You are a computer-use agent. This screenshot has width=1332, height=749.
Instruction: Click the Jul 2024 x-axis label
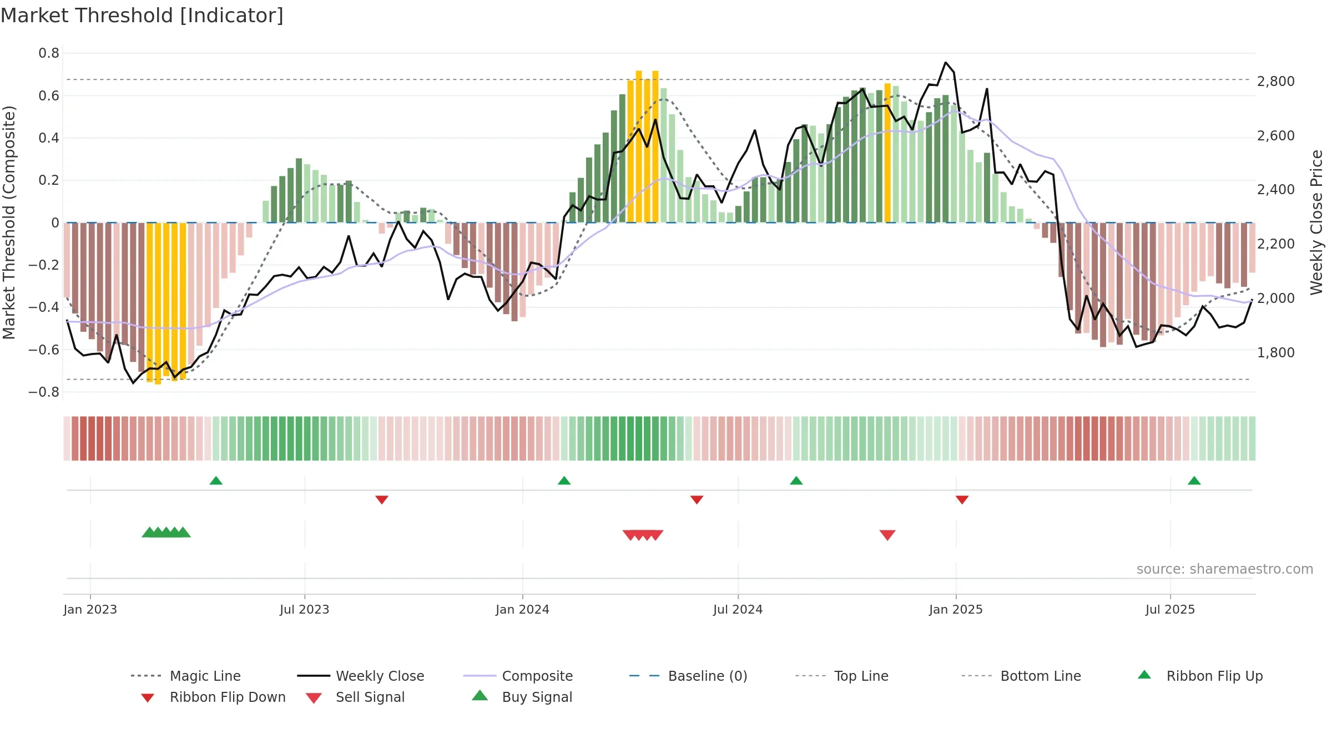(x=738, y=609)
